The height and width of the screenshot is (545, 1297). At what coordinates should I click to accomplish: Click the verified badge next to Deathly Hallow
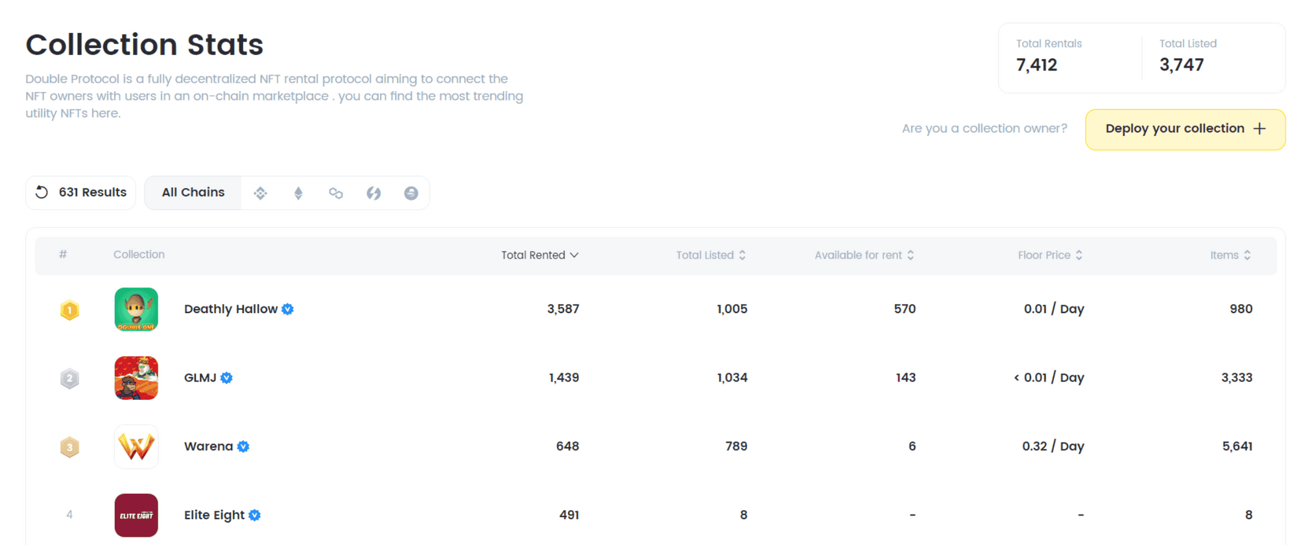pyautogui.click(x=288, y=310)
